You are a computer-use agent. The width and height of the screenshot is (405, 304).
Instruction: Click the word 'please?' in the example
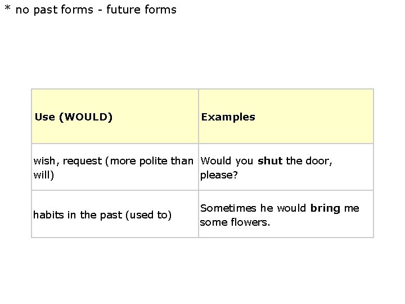point(219,175)
